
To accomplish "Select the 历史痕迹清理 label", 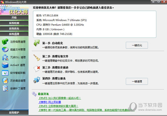I will tap(18, 81).
